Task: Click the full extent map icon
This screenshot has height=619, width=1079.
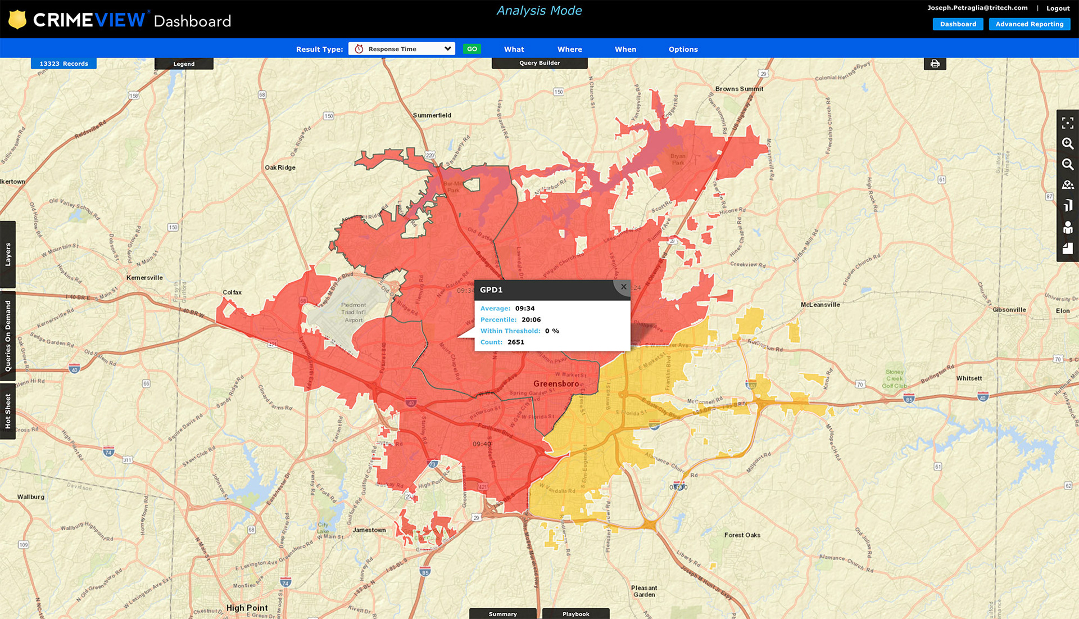Action: pos(1067,123)
